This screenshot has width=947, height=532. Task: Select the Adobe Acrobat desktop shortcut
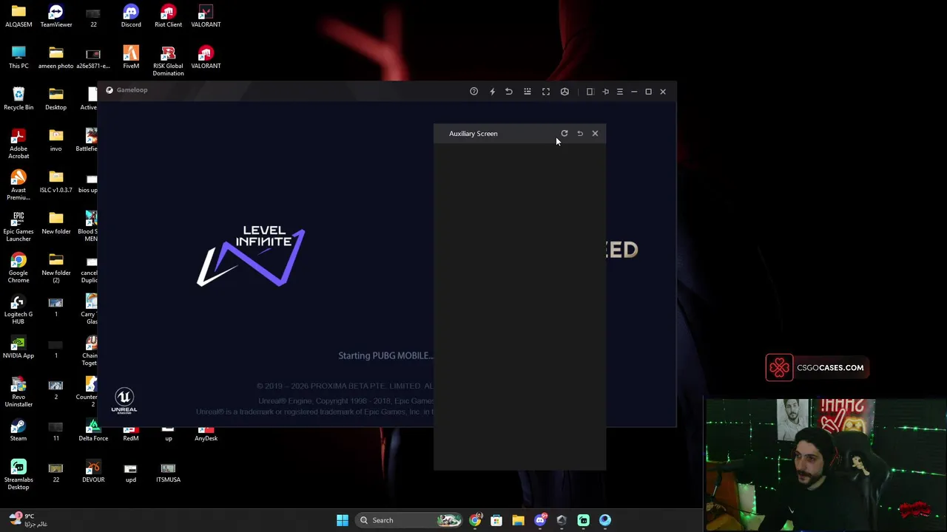[18, 144]
